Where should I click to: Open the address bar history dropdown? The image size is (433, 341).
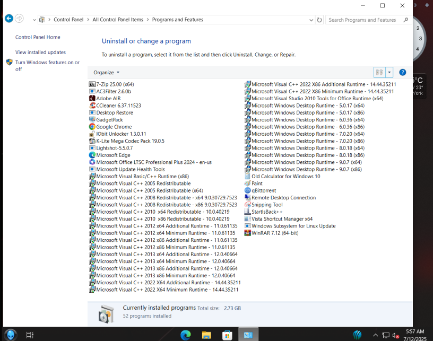(x=311, y=20)
